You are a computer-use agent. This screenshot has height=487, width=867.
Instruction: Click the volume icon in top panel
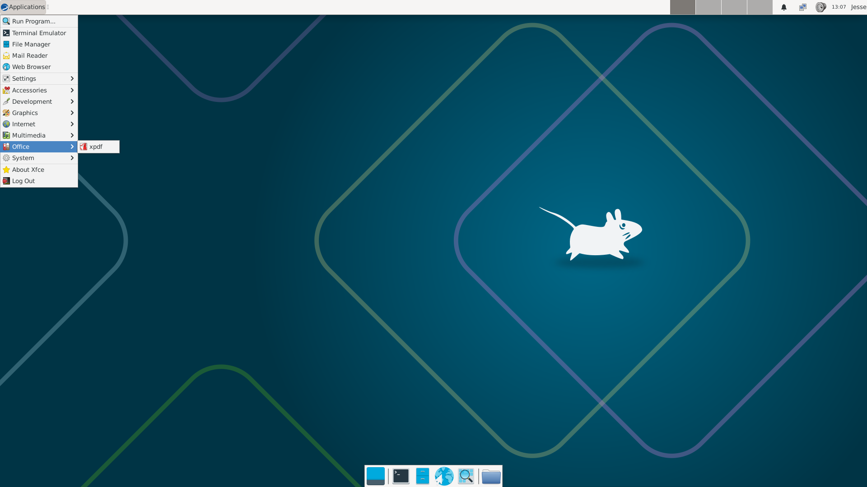coord(820,7)
